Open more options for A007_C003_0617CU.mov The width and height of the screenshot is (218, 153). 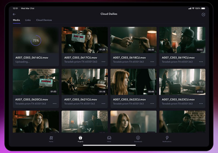104,62
